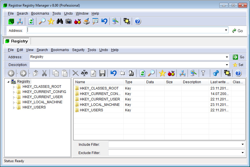Viewport: 250px width, 167px height.
Task: Expand HKEY_CURRENT_USER tree node
Action: (x=14, y=97)
